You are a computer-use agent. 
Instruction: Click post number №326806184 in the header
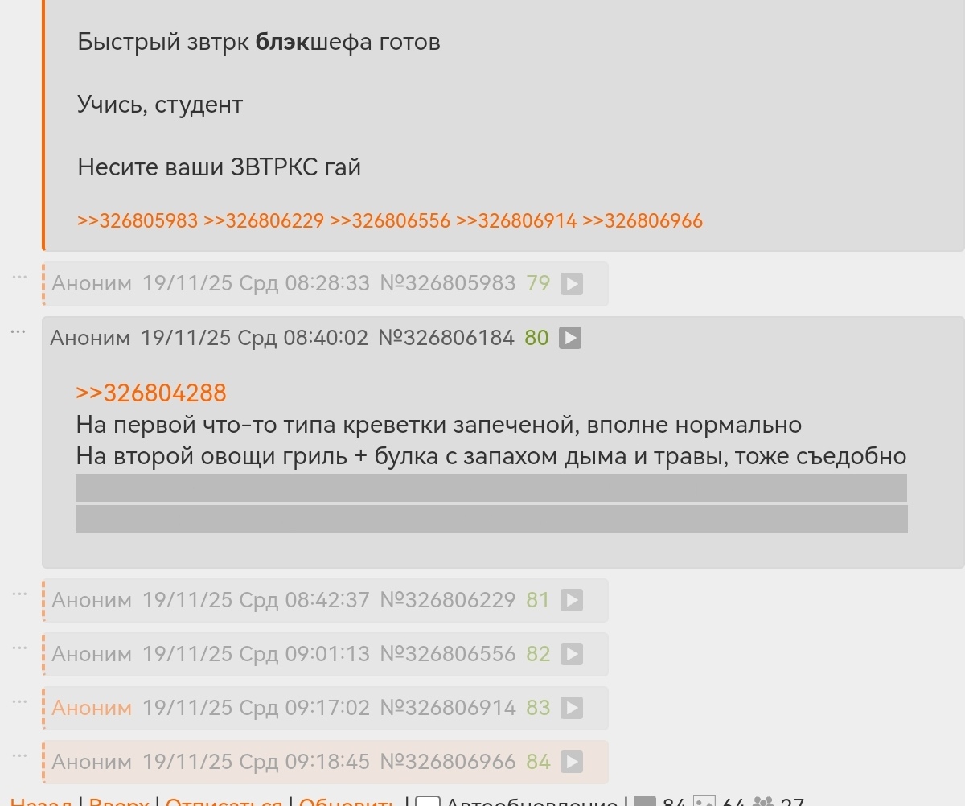click(446, 338)
